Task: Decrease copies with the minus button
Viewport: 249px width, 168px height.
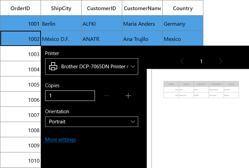Action: (107, 96)
